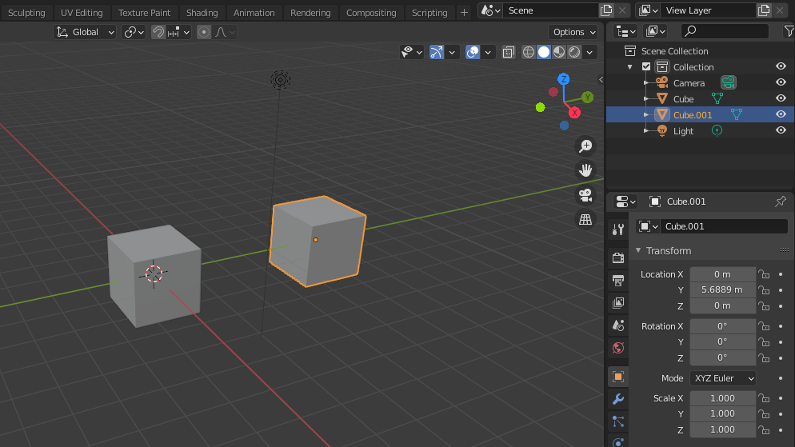Open the XYZ Euler rotation mode dropdown
Viewport: 795px width, 447px height.
(722, 378)
